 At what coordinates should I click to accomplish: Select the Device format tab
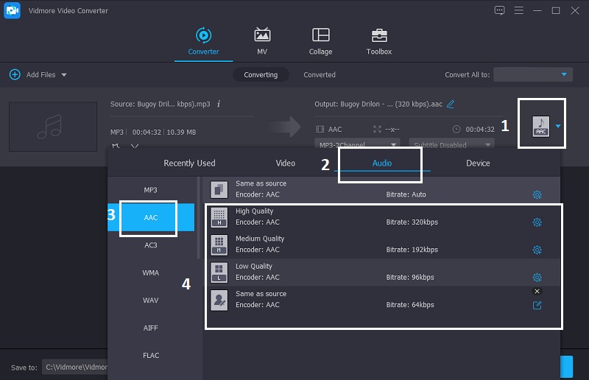point(478,163)
